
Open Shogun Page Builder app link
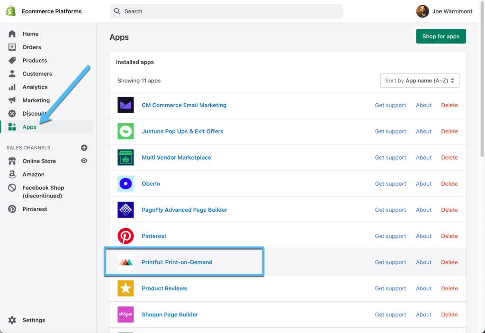(170, 315)
